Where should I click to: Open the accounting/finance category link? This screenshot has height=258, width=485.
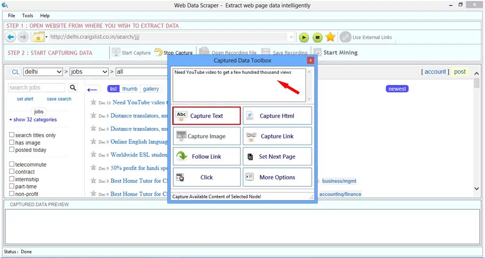pos(340,194)
